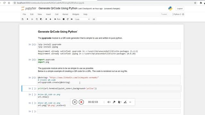
Task: Click the url.png QR.png save cell
Action: (x=109, y=104)
